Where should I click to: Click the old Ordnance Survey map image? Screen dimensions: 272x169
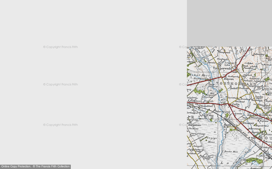pyautogui.click(x=229, y=108)
